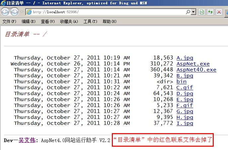
Task: Click the Compatibility View page icon
Action: (202, 12)
